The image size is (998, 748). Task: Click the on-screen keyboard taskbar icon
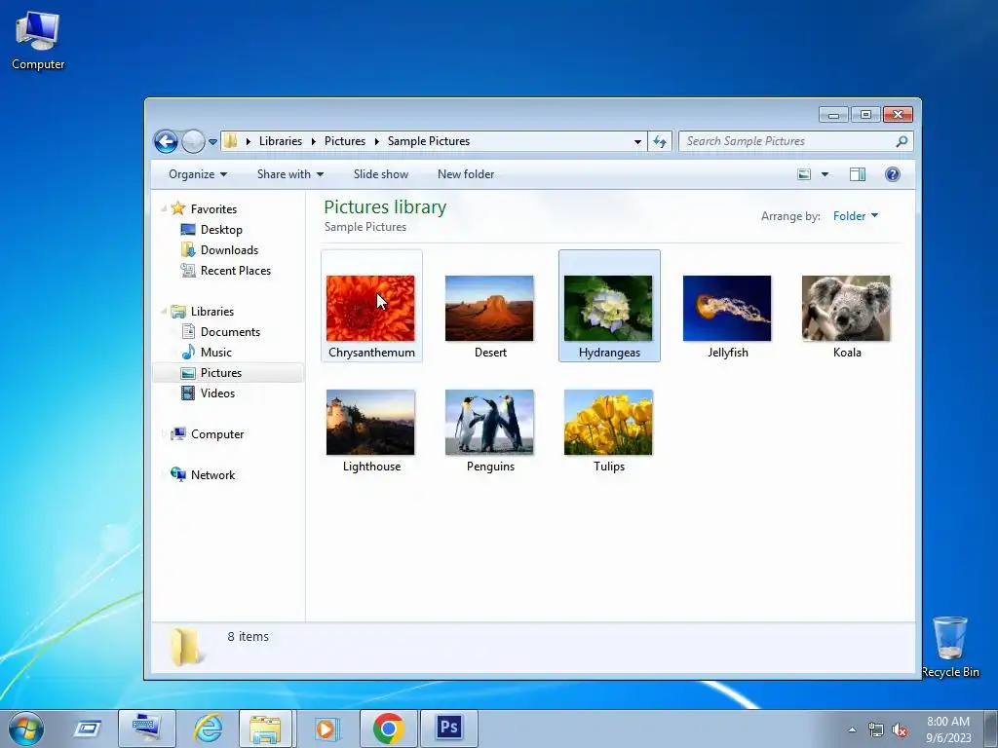147,729
